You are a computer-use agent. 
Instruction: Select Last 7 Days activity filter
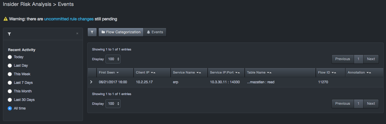[x=10, y=83]
